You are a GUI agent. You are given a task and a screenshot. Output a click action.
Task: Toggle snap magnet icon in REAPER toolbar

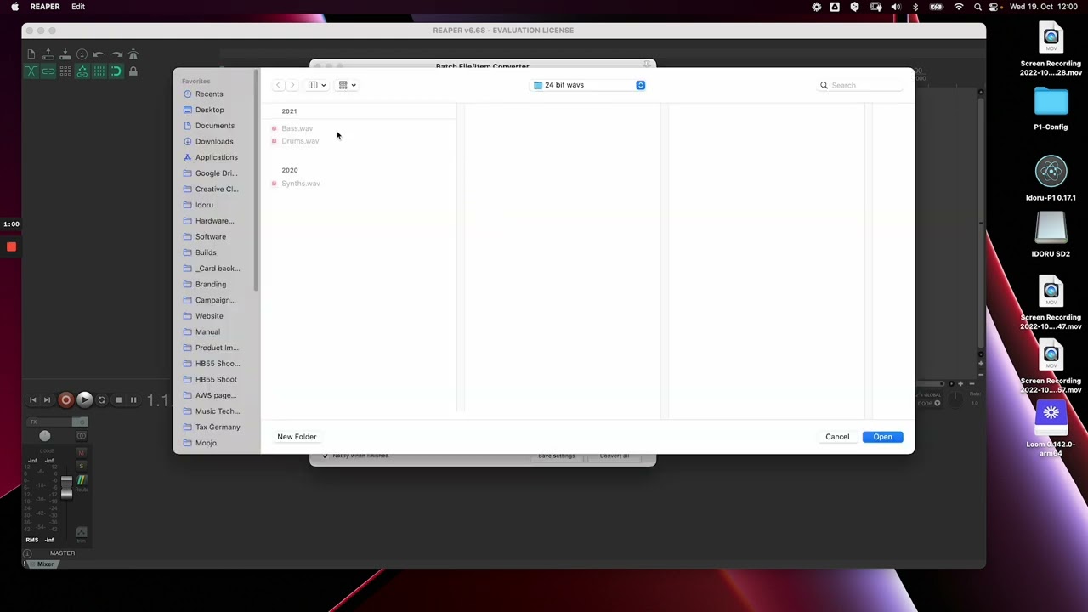116,71
